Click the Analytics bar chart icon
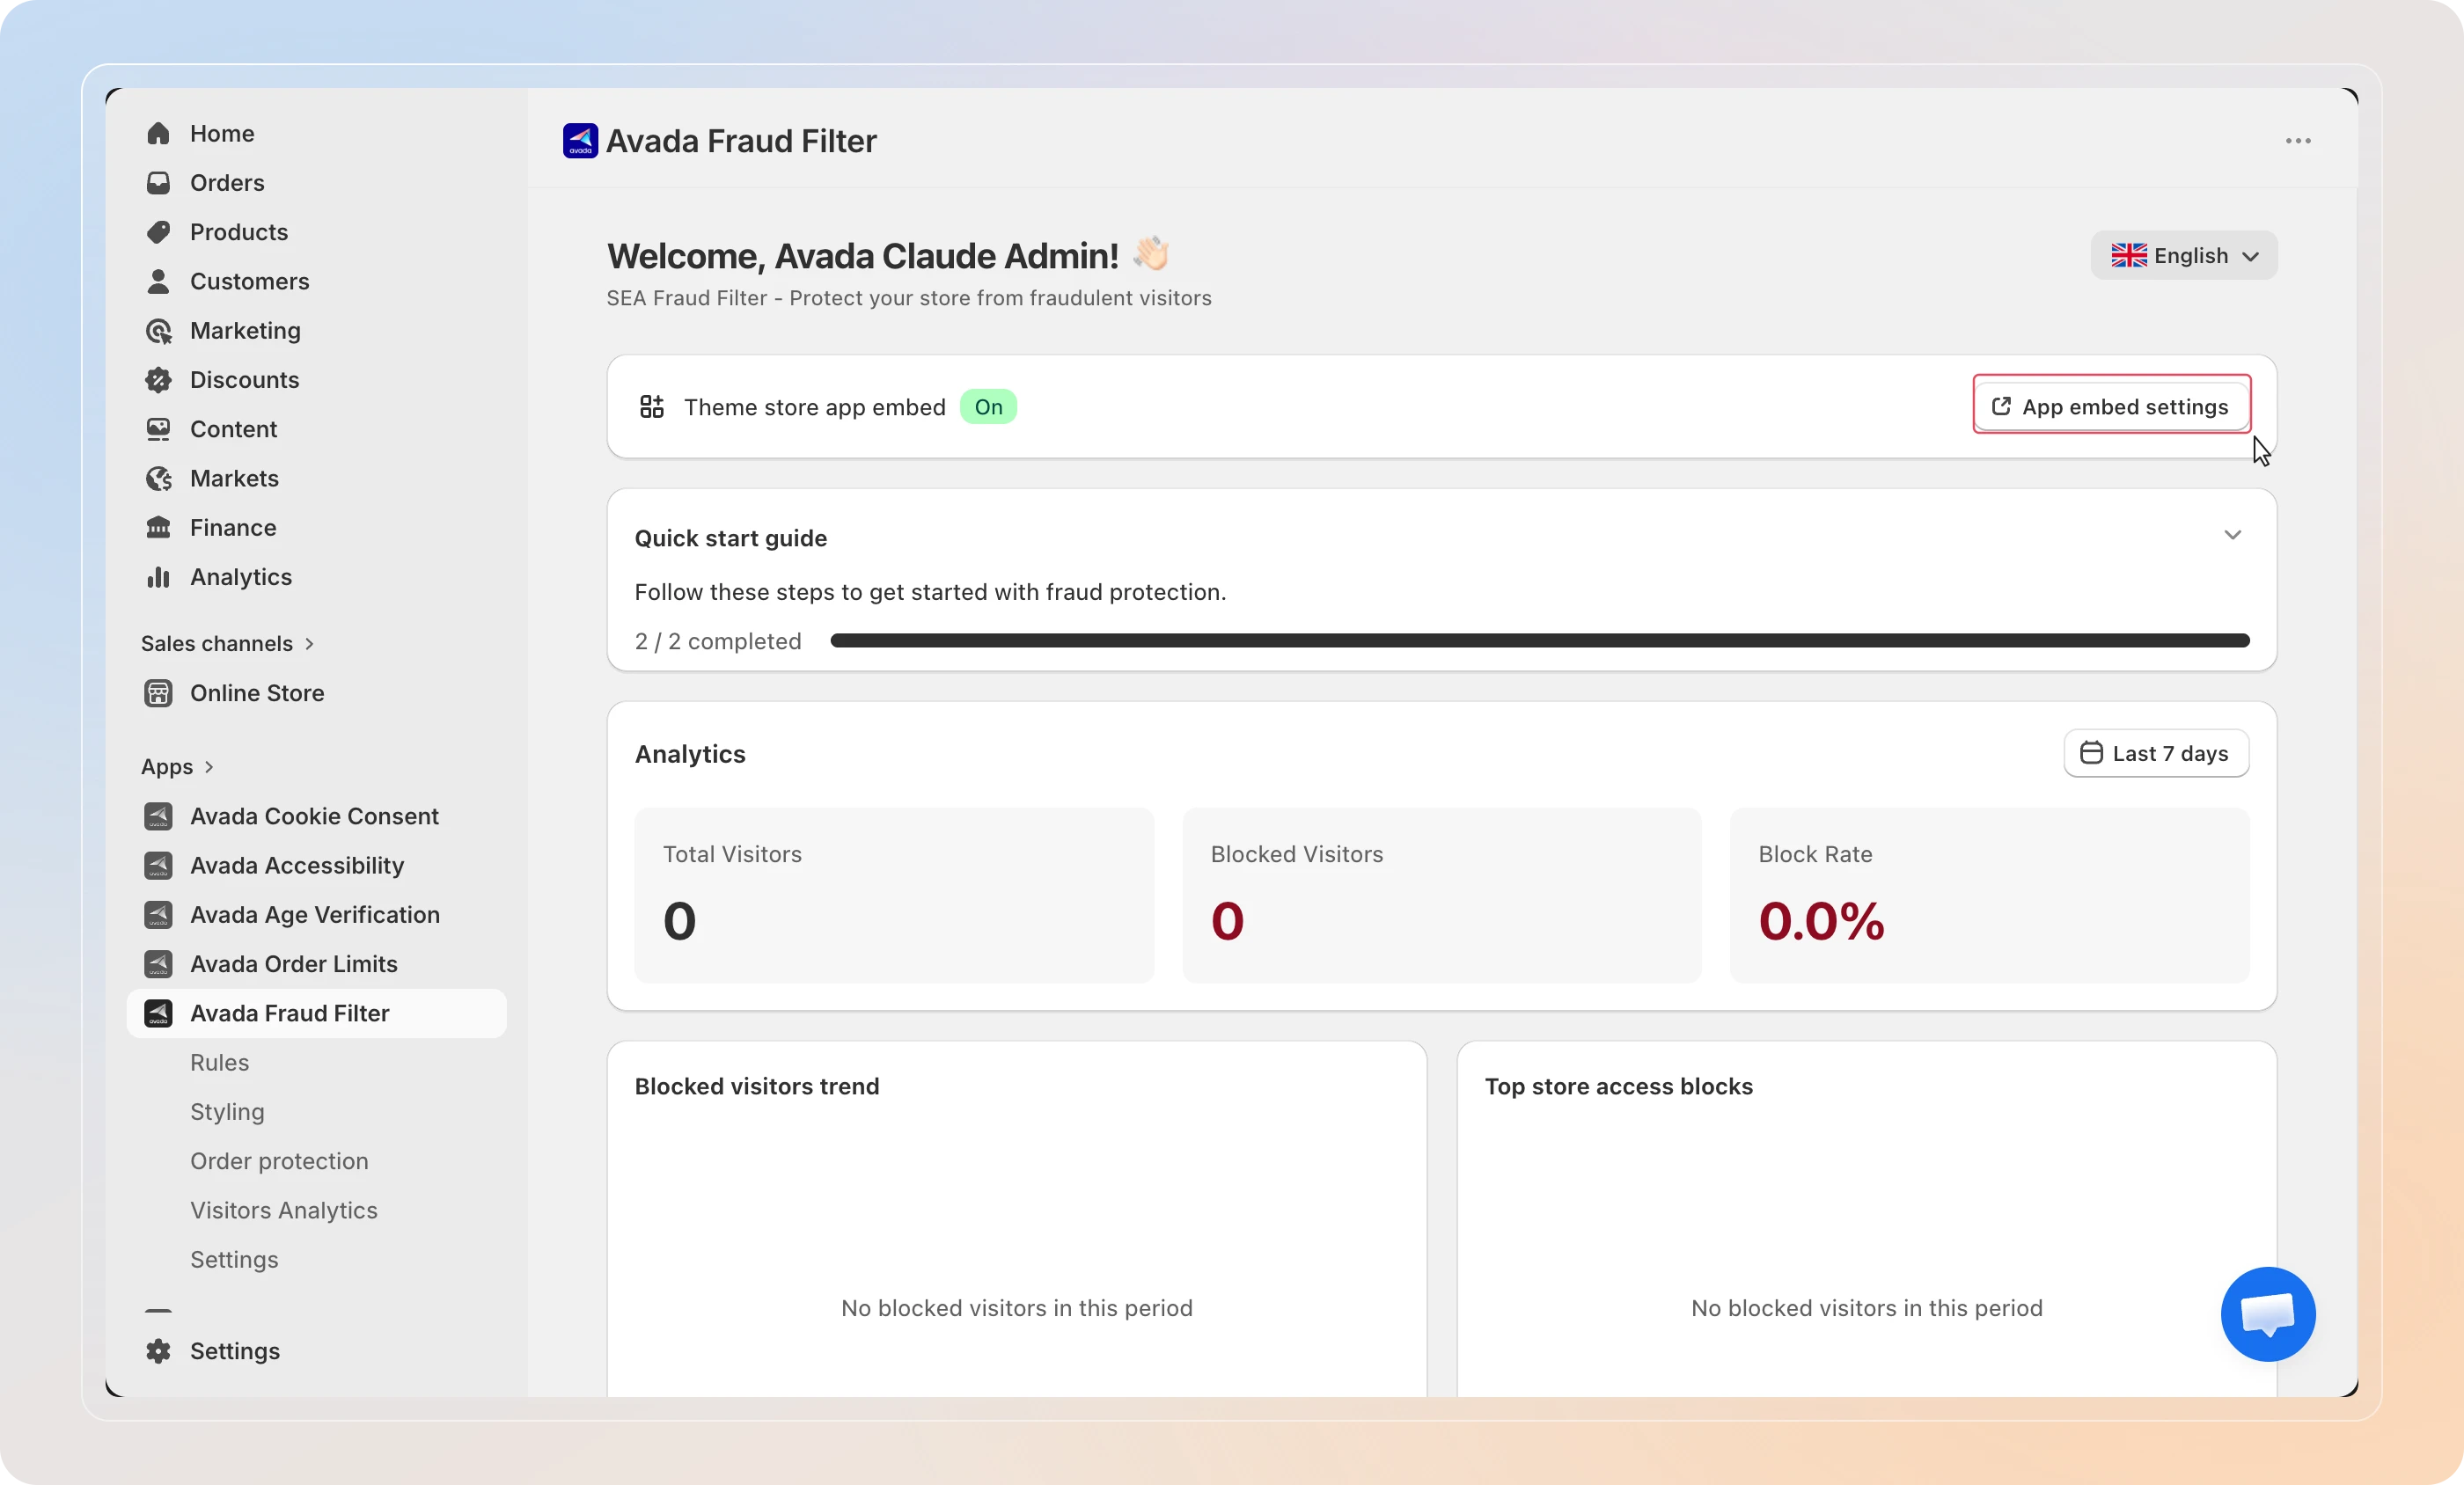Image resolution: width=2464 pixels, height=1485 pixels. pyautogui.click(x=158, y=576)
